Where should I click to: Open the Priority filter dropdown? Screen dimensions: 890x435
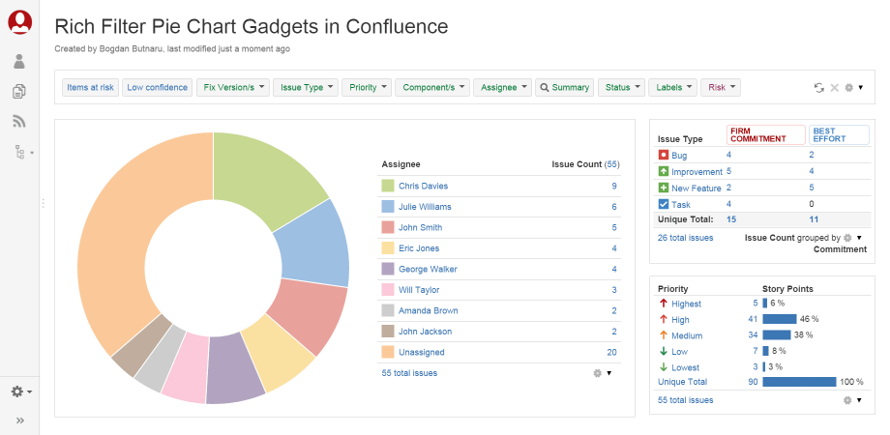coord(368,87)
